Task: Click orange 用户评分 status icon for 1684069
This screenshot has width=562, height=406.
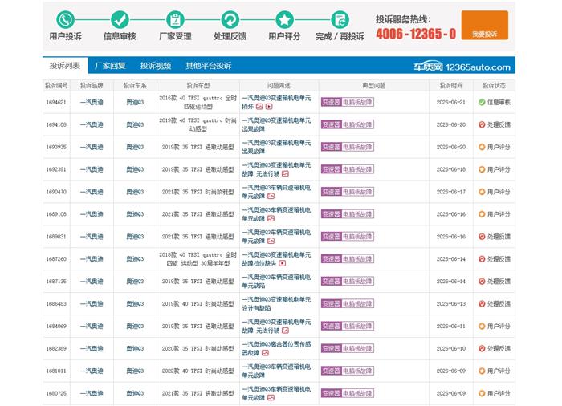Action: point(482,326)
